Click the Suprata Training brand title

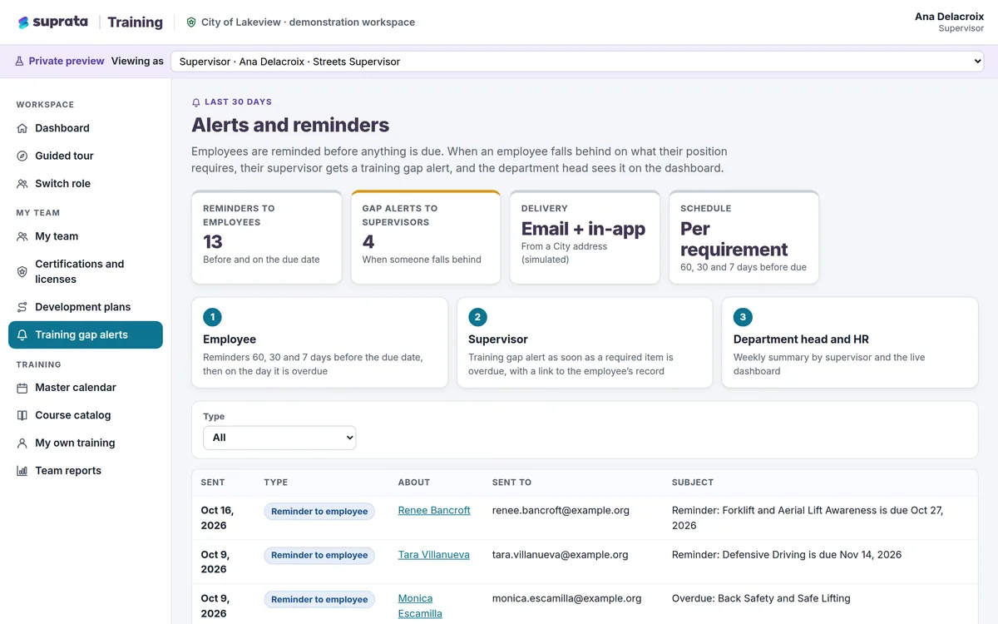pyautogui.click(x=91, y=22)
